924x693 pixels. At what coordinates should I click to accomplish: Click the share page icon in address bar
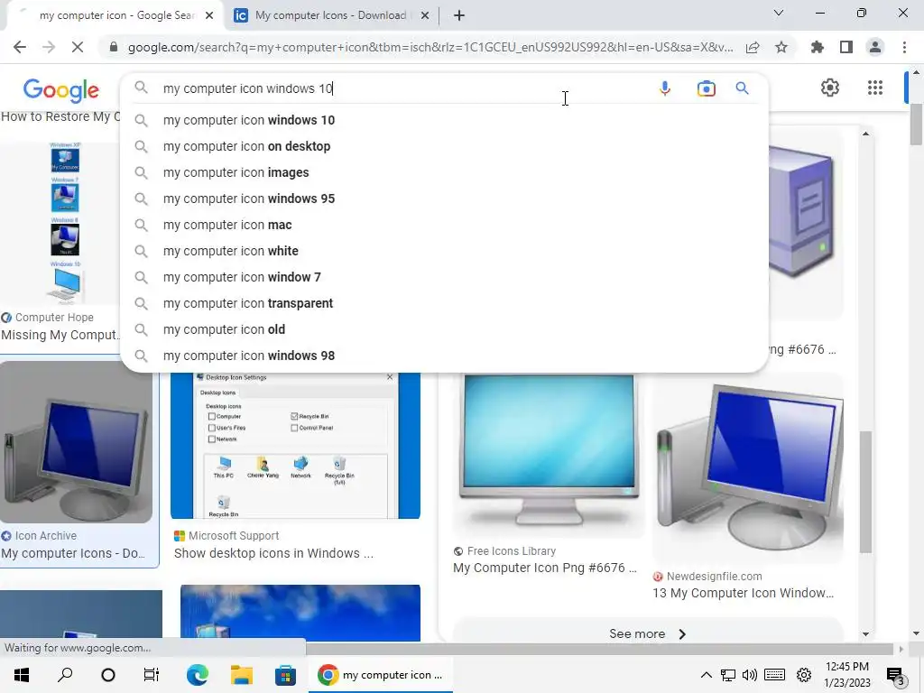(x=753, y=47)
